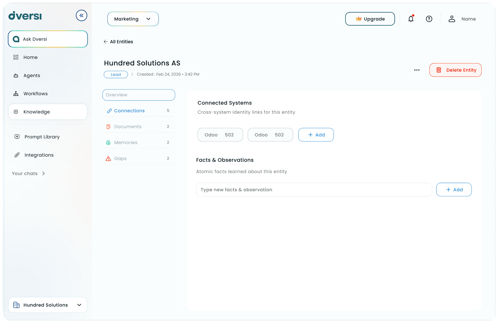Click the Lead tag badge
This screenshot has height=324, width=499.
pyautogui.click(x=116, y=75)
